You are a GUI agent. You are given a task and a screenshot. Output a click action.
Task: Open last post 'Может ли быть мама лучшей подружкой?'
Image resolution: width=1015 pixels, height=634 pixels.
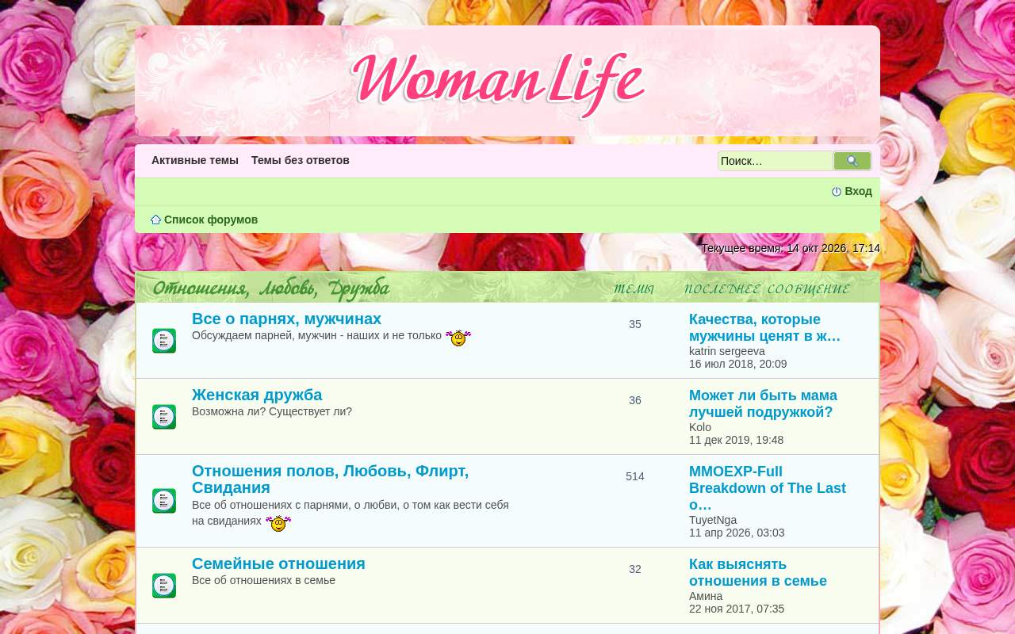point(763,404)
